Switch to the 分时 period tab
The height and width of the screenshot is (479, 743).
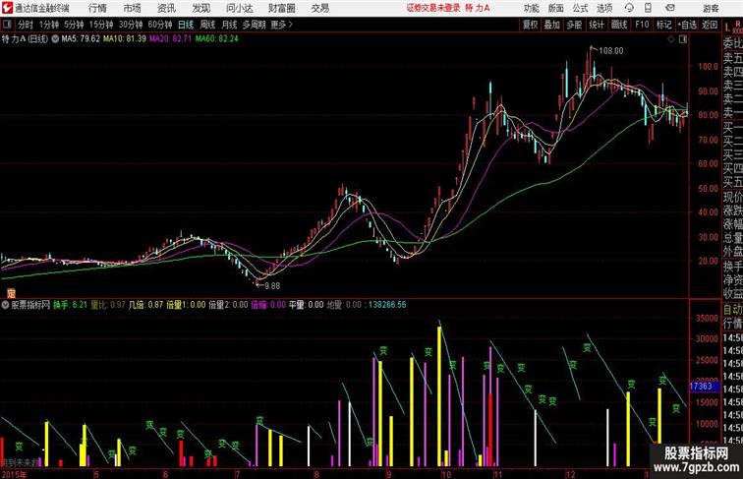(x=26, y=25)
